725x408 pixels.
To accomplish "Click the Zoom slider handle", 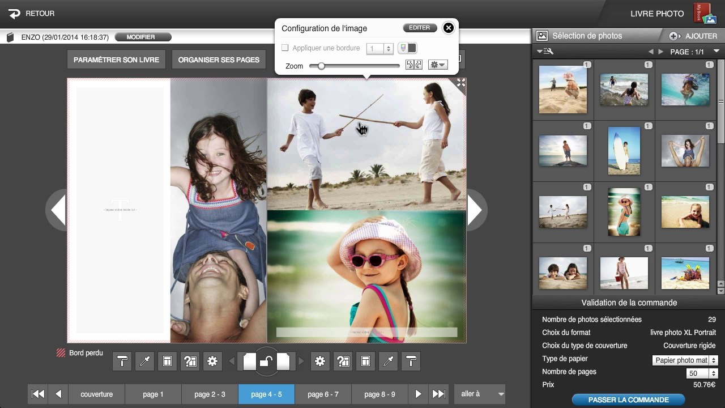I will tap(321, 66).
